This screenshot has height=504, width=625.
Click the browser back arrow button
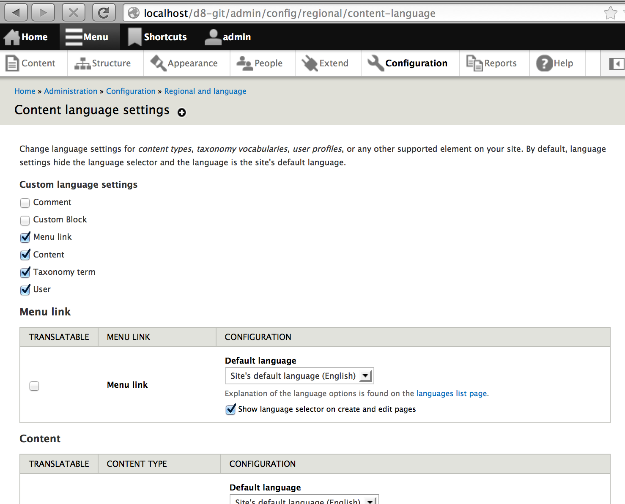[x=16, y=13]
